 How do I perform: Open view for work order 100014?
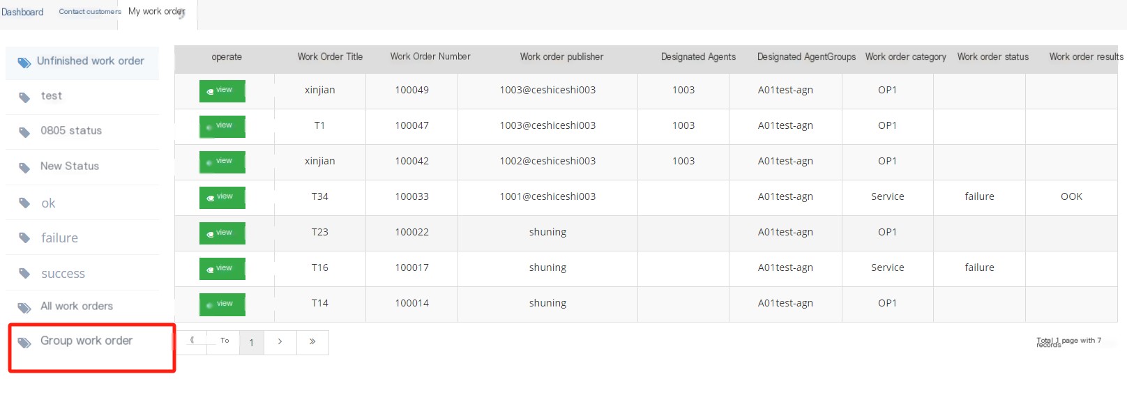[x=222, y=304]
